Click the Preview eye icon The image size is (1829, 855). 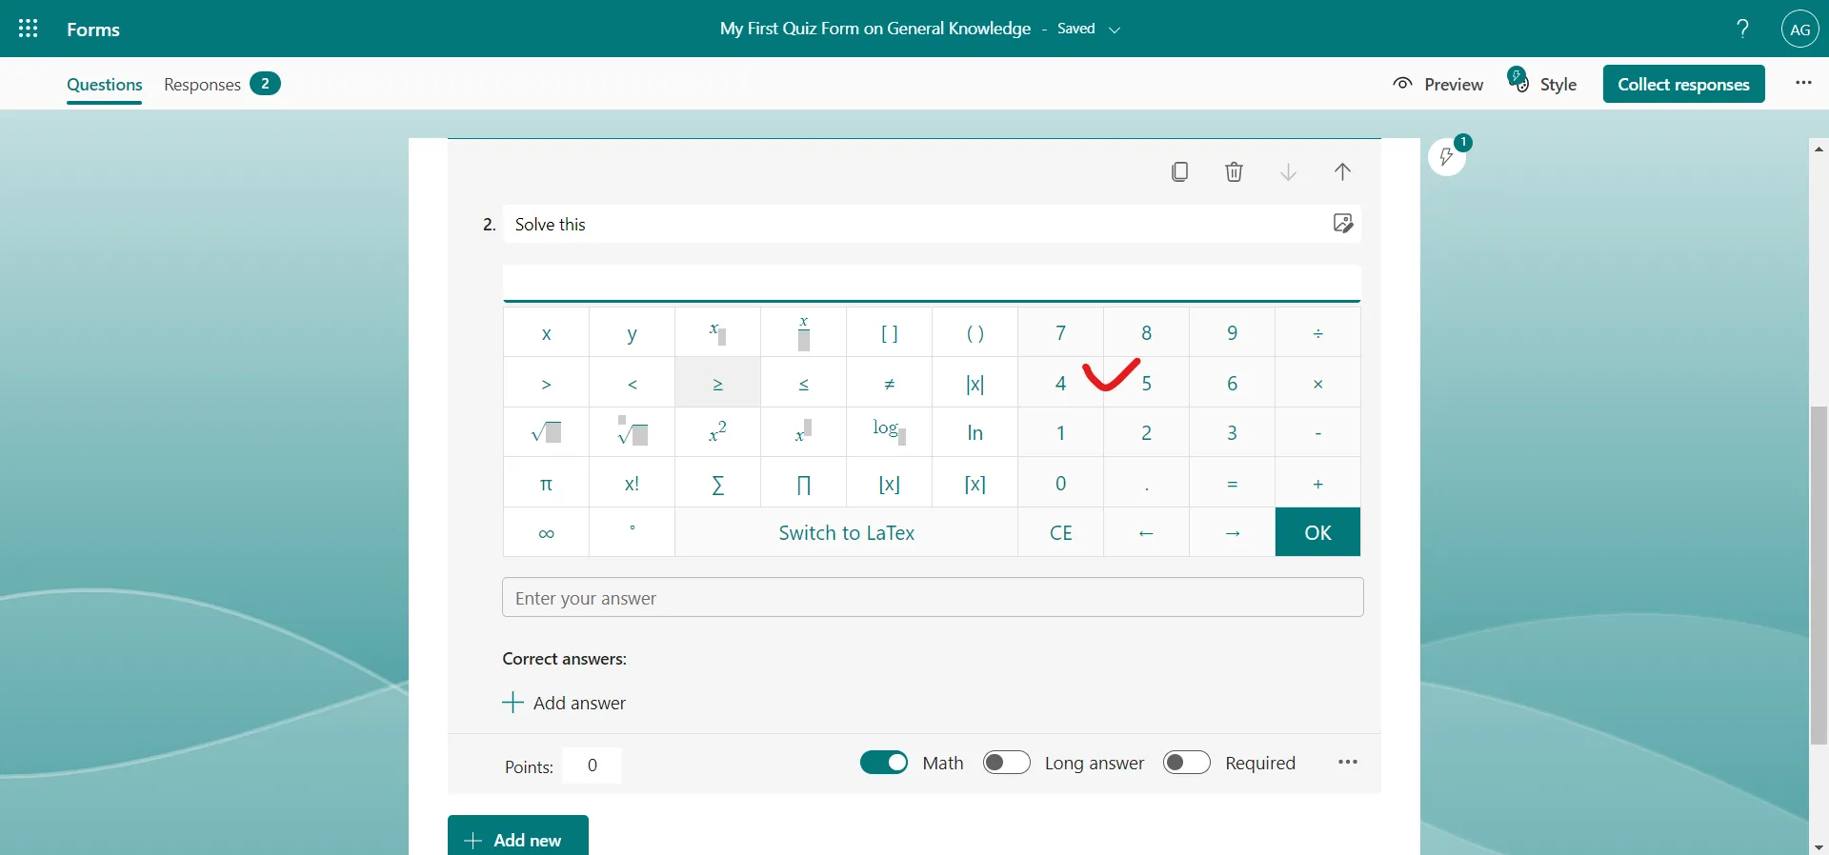(1402, 84)
